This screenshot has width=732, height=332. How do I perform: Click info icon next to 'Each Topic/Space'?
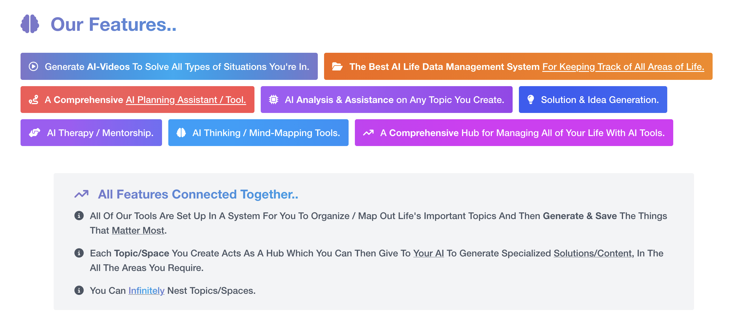point(79,253)
